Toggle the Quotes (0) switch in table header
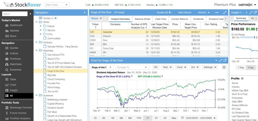This screenshot has width=258, height=121. (170, 13)
